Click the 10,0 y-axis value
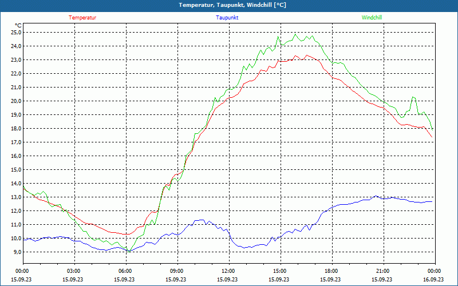Screen dimensions: 458x286 [17, 238]
